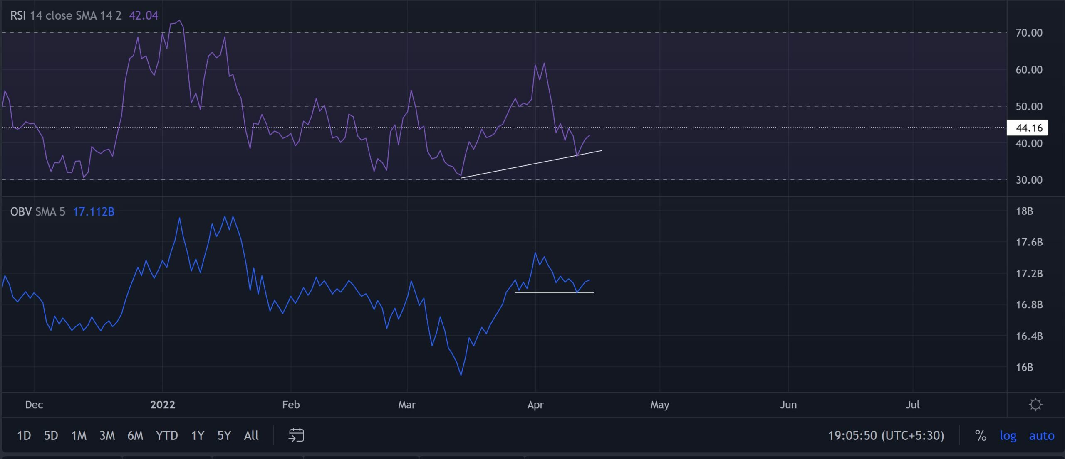Toggle percent scale mode

981,435
